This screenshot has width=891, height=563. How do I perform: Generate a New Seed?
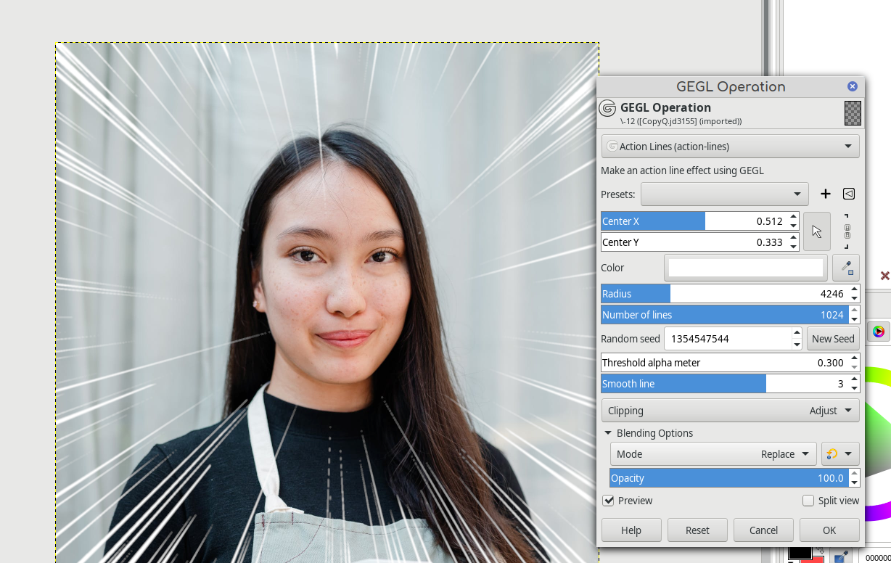click(833, 339)
